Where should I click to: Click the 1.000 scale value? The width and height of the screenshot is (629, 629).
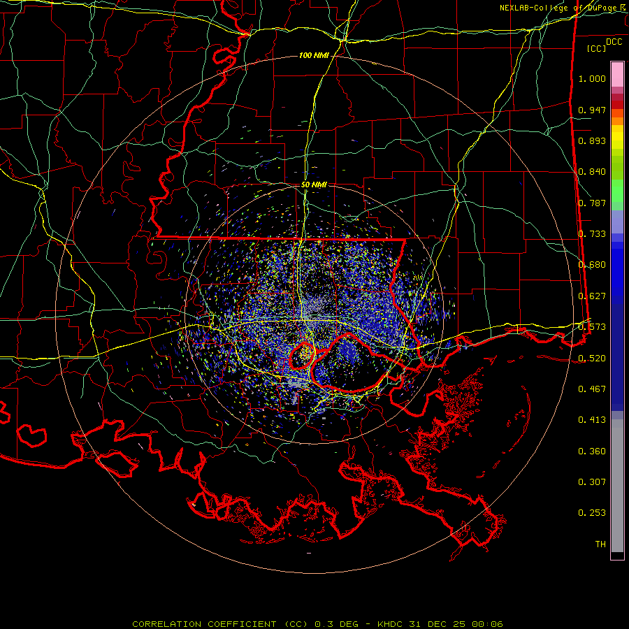pos(592,78)
